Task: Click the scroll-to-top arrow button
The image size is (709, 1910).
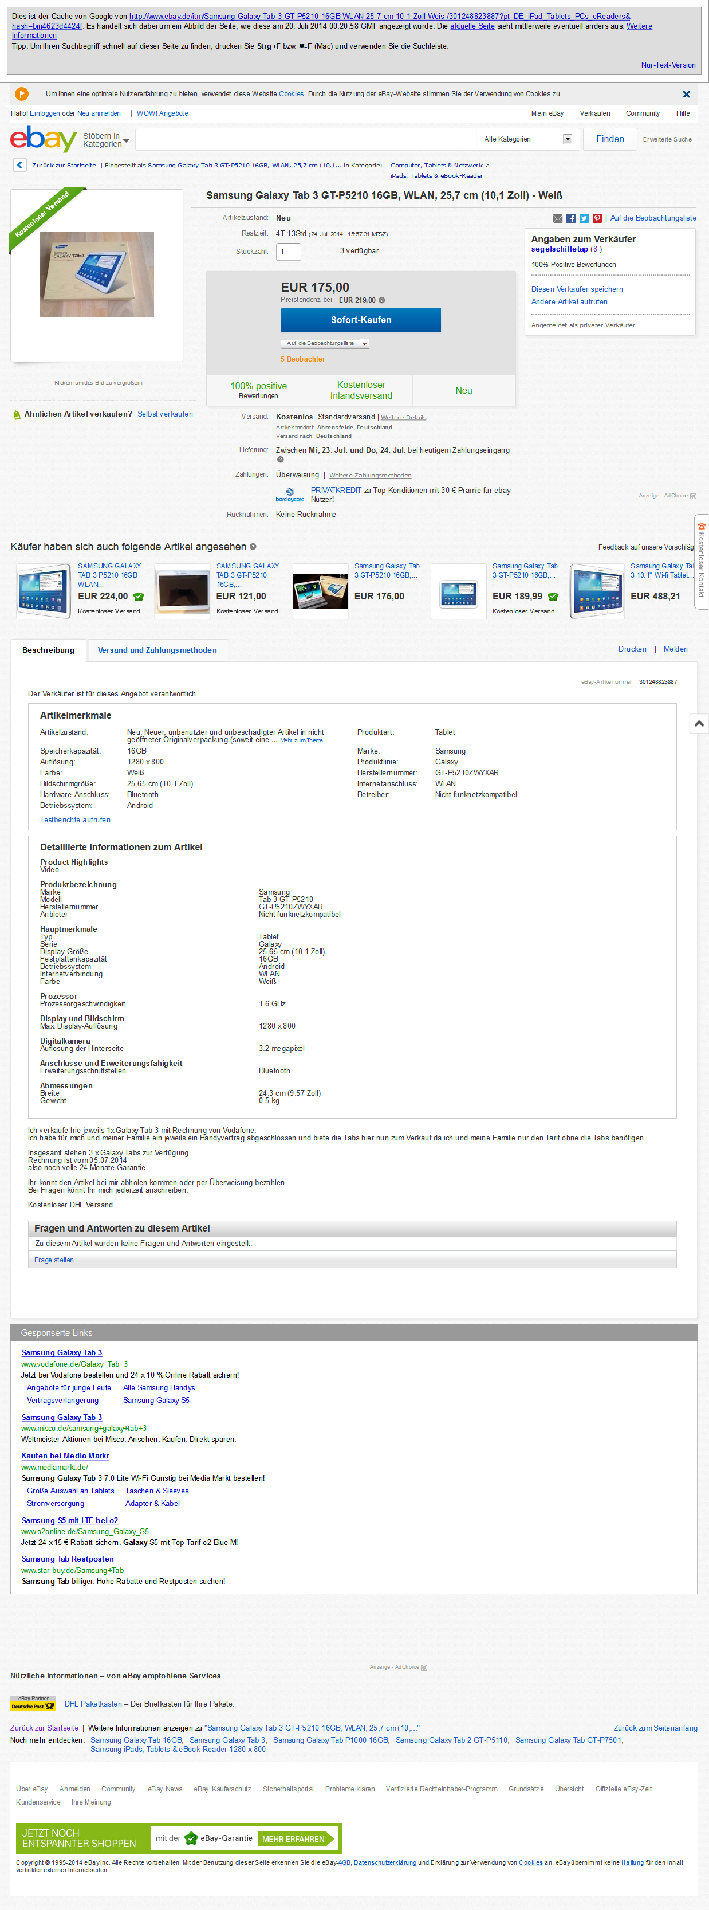Action: (x=699, y=724)
